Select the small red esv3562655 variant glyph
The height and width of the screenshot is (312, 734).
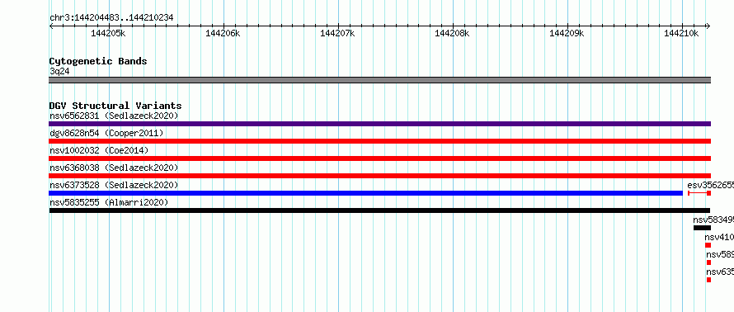point(699,193)
